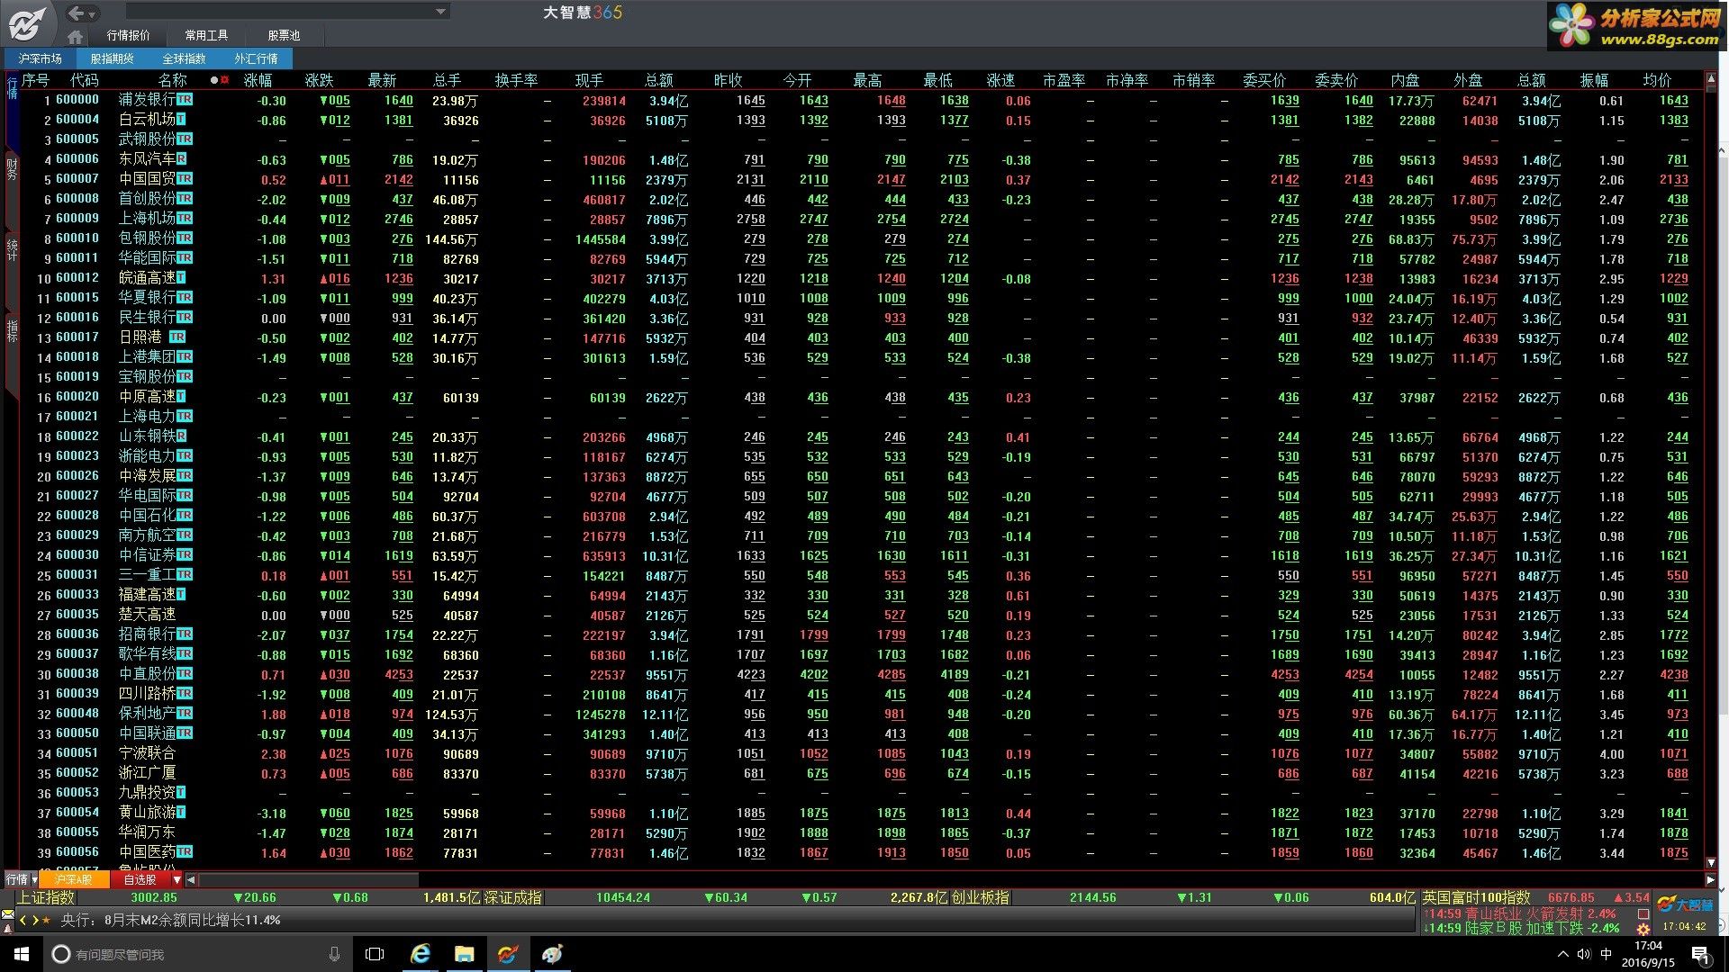Screen dimensions: 1729x972
Task: Switch to the 自选股 bottom tab
Action: [140, 879]
